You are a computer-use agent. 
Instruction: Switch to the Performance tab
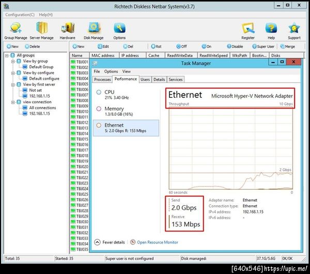[x=126, y=79]
